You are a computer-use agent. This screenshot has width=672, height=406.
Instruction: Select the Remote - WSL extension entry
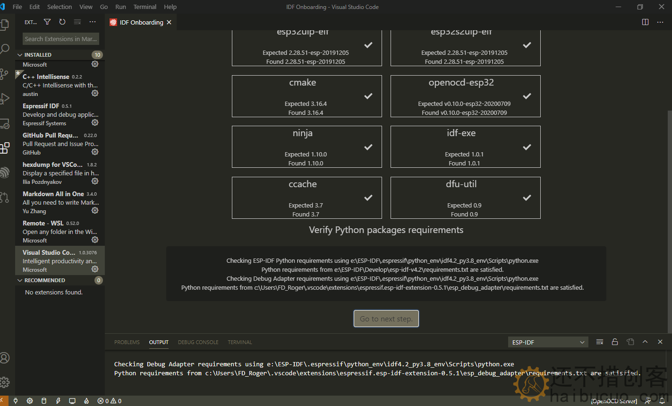(60, 232)
